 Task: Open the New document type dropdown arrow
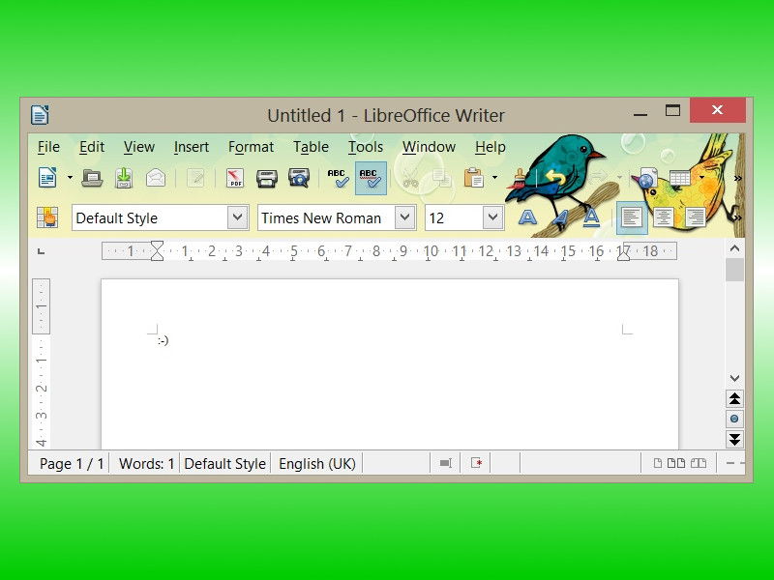(x=70, y=178)
